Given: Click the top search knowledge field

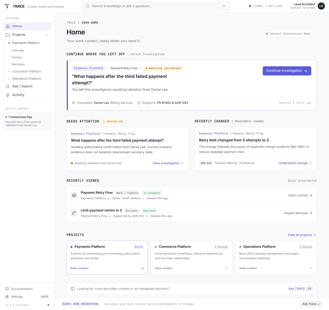Looking at the screenshot, I should (157, 6).
